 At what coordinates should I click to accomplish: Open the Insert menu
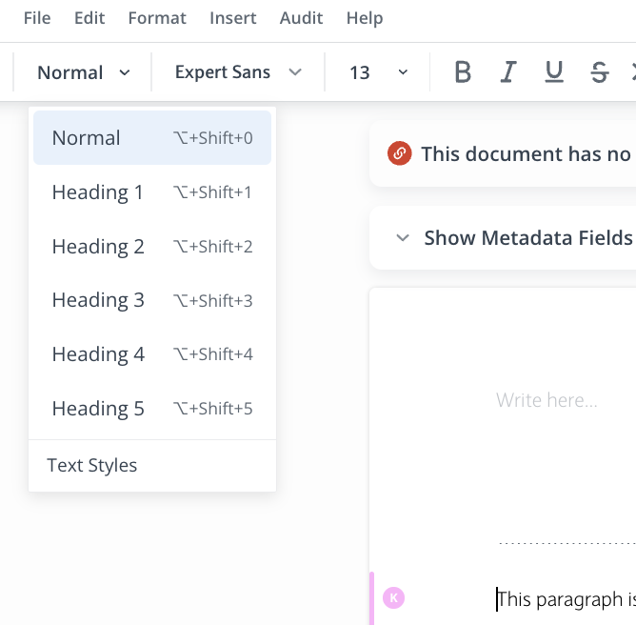pos(233,18)
